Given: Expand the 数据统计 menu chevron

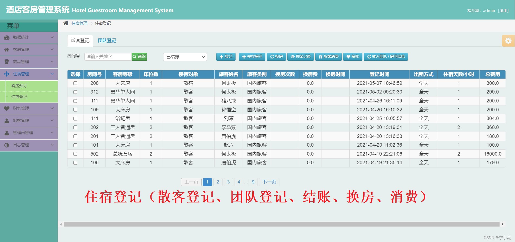Looking at the screenshot, I should 52,37.
